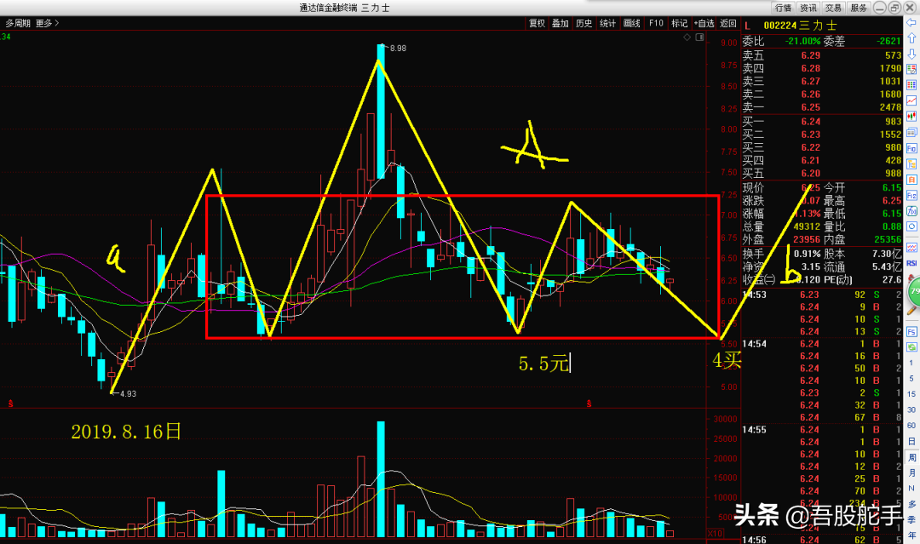Select the weekly 周 period
Screen dimensions: 920x544
[911, 457]
